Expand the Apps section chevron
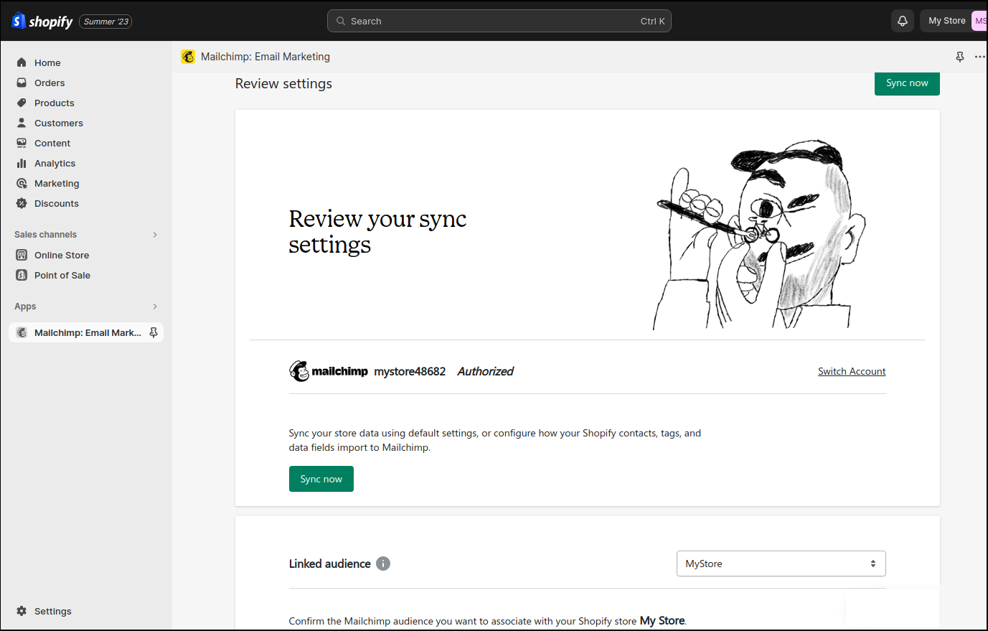This screenshot has width=988, height=631. (155, 307)
